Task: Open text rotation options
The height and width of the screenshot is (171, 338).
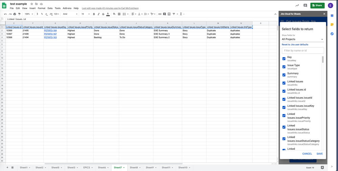Action: 153,14
